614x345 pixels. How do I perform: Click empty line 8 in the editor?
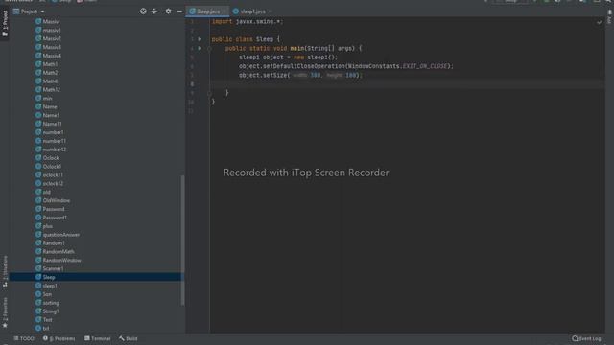(x=407, y=84)
